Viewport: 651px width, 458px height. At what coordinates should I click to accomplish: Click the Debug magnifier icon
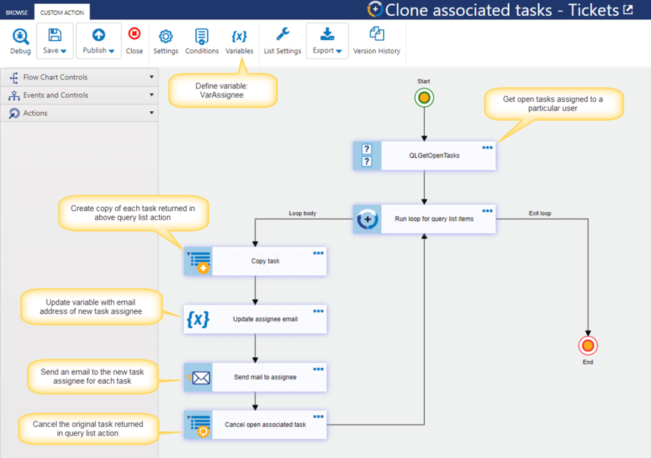pyautogui.click(x=20, y=36)
